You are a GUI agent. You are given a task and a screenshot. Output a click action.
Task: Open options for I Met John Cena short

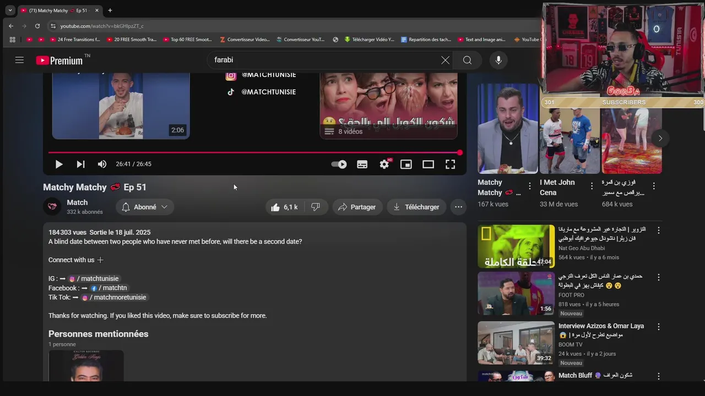592,186
